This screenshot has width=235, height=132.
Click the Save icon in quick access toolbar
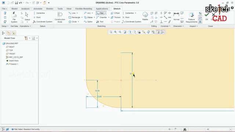coord(17,3)
